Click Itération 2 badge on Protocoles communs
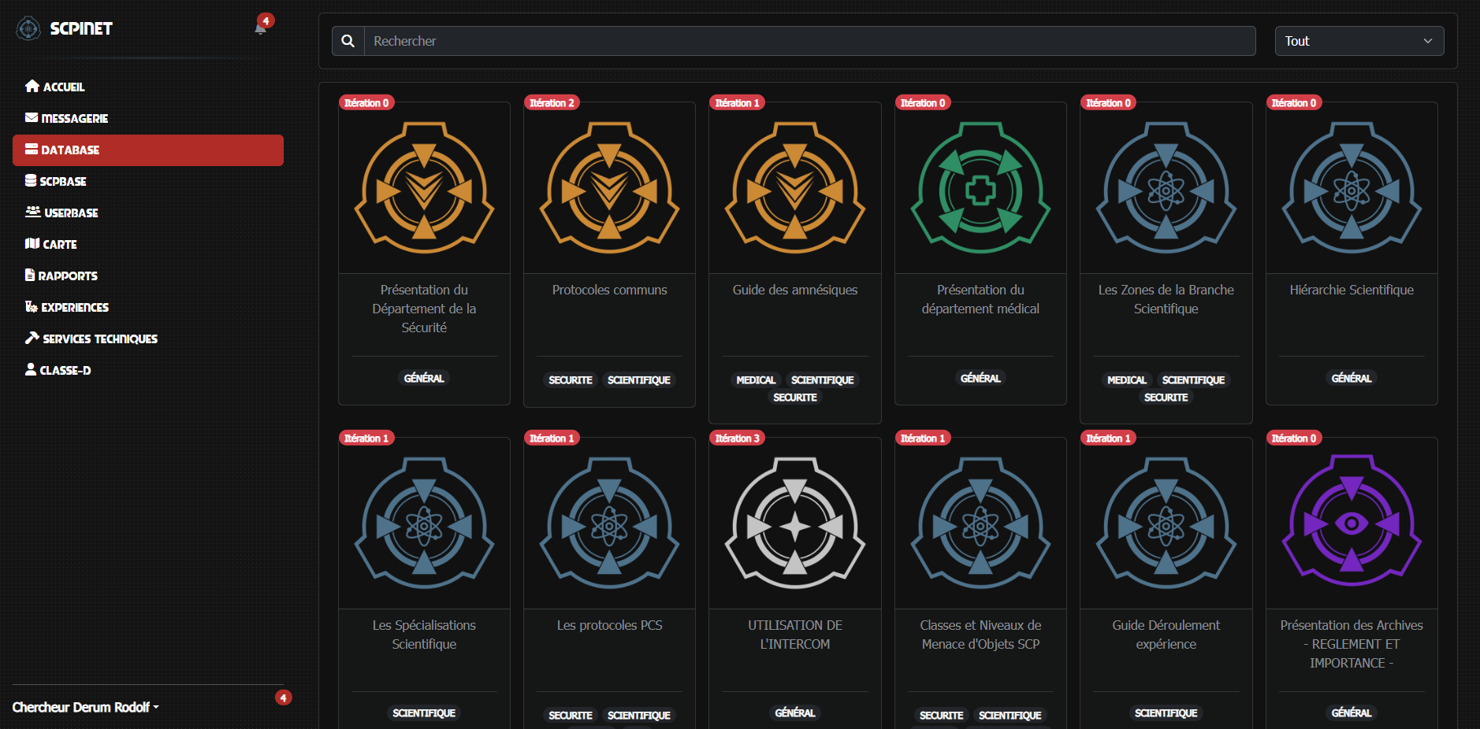 tap(552, 103)
